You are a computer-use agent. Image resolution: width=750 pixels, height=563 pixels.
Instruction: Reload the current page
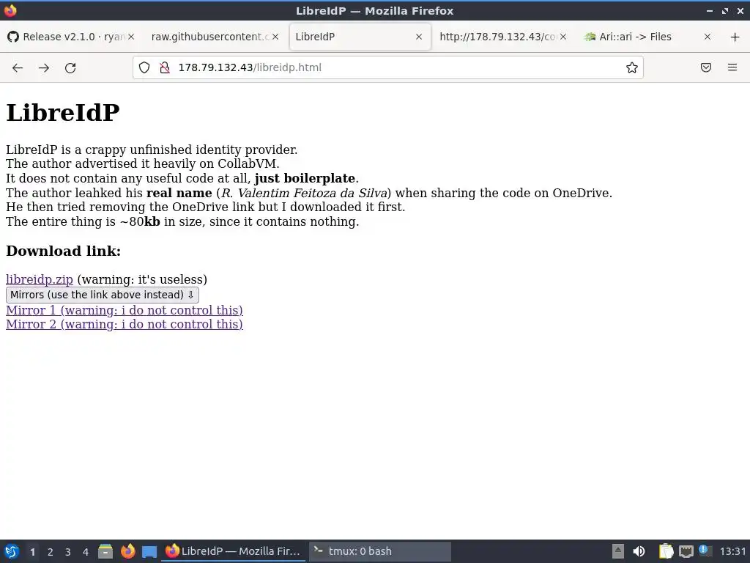[70, 67]
